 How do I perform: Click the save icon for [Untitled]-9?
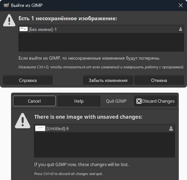click(x=171, y=129)
